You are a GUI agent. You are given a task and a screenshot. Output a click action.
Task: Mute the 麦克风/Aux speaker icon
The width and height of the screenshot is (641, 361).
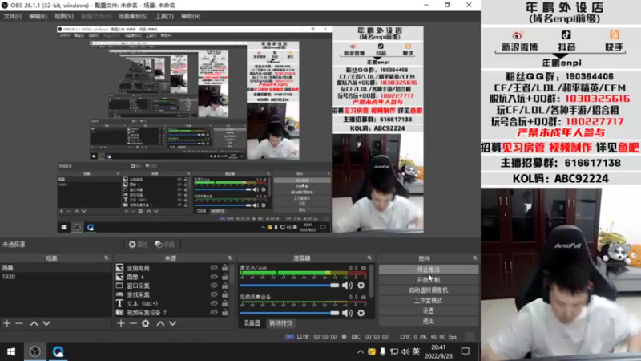(x=347, y=286)
